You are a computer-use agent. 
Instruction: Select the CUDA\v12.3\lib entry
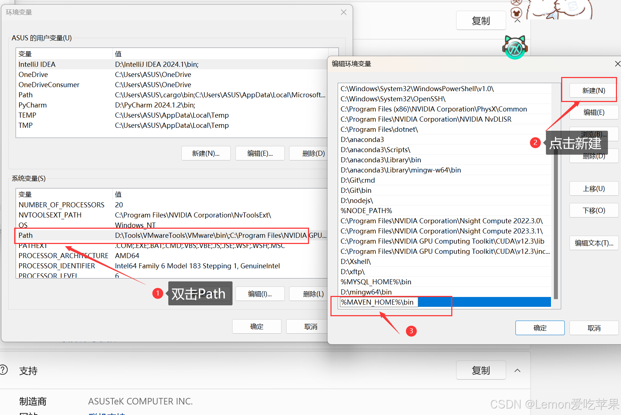click(x=445, y=241)
